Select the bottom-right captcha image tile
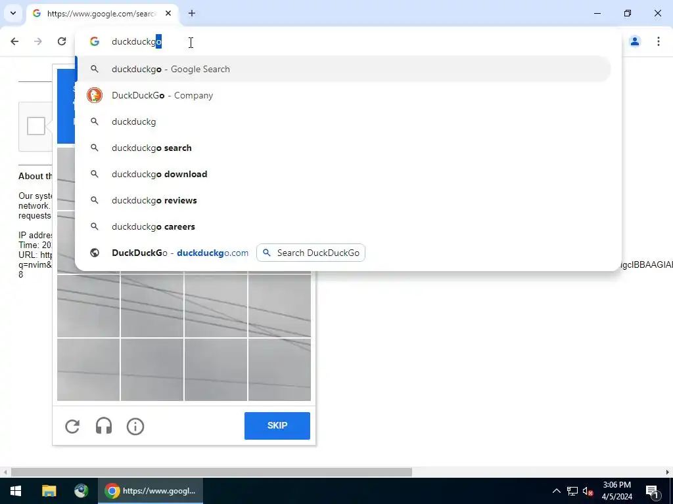Viewport: 673px width, 504px height. pos(279,370)
